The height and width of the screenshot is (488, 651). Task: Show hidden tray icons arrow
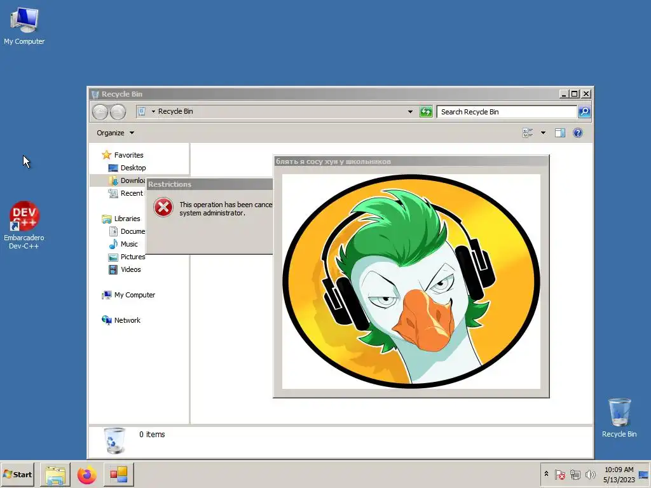tap(546, 474)
